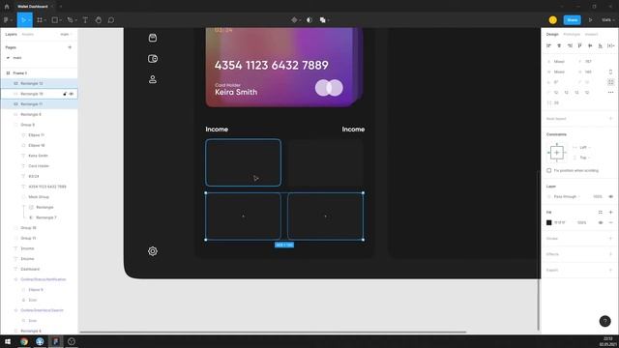The height and width of the screenshot is (348, 619).
Task: Click the blue Share button
Action: [572, 19]
